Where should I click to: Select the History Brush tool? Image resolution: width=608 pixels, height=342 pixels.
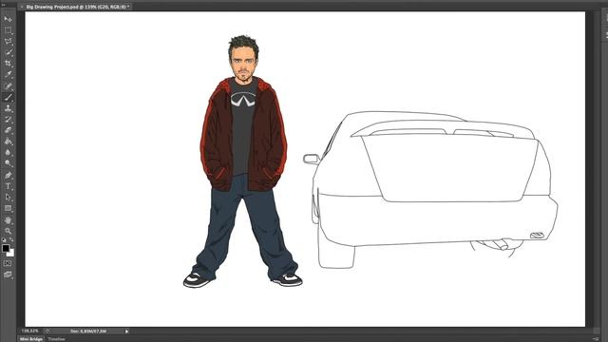[8, 119]
